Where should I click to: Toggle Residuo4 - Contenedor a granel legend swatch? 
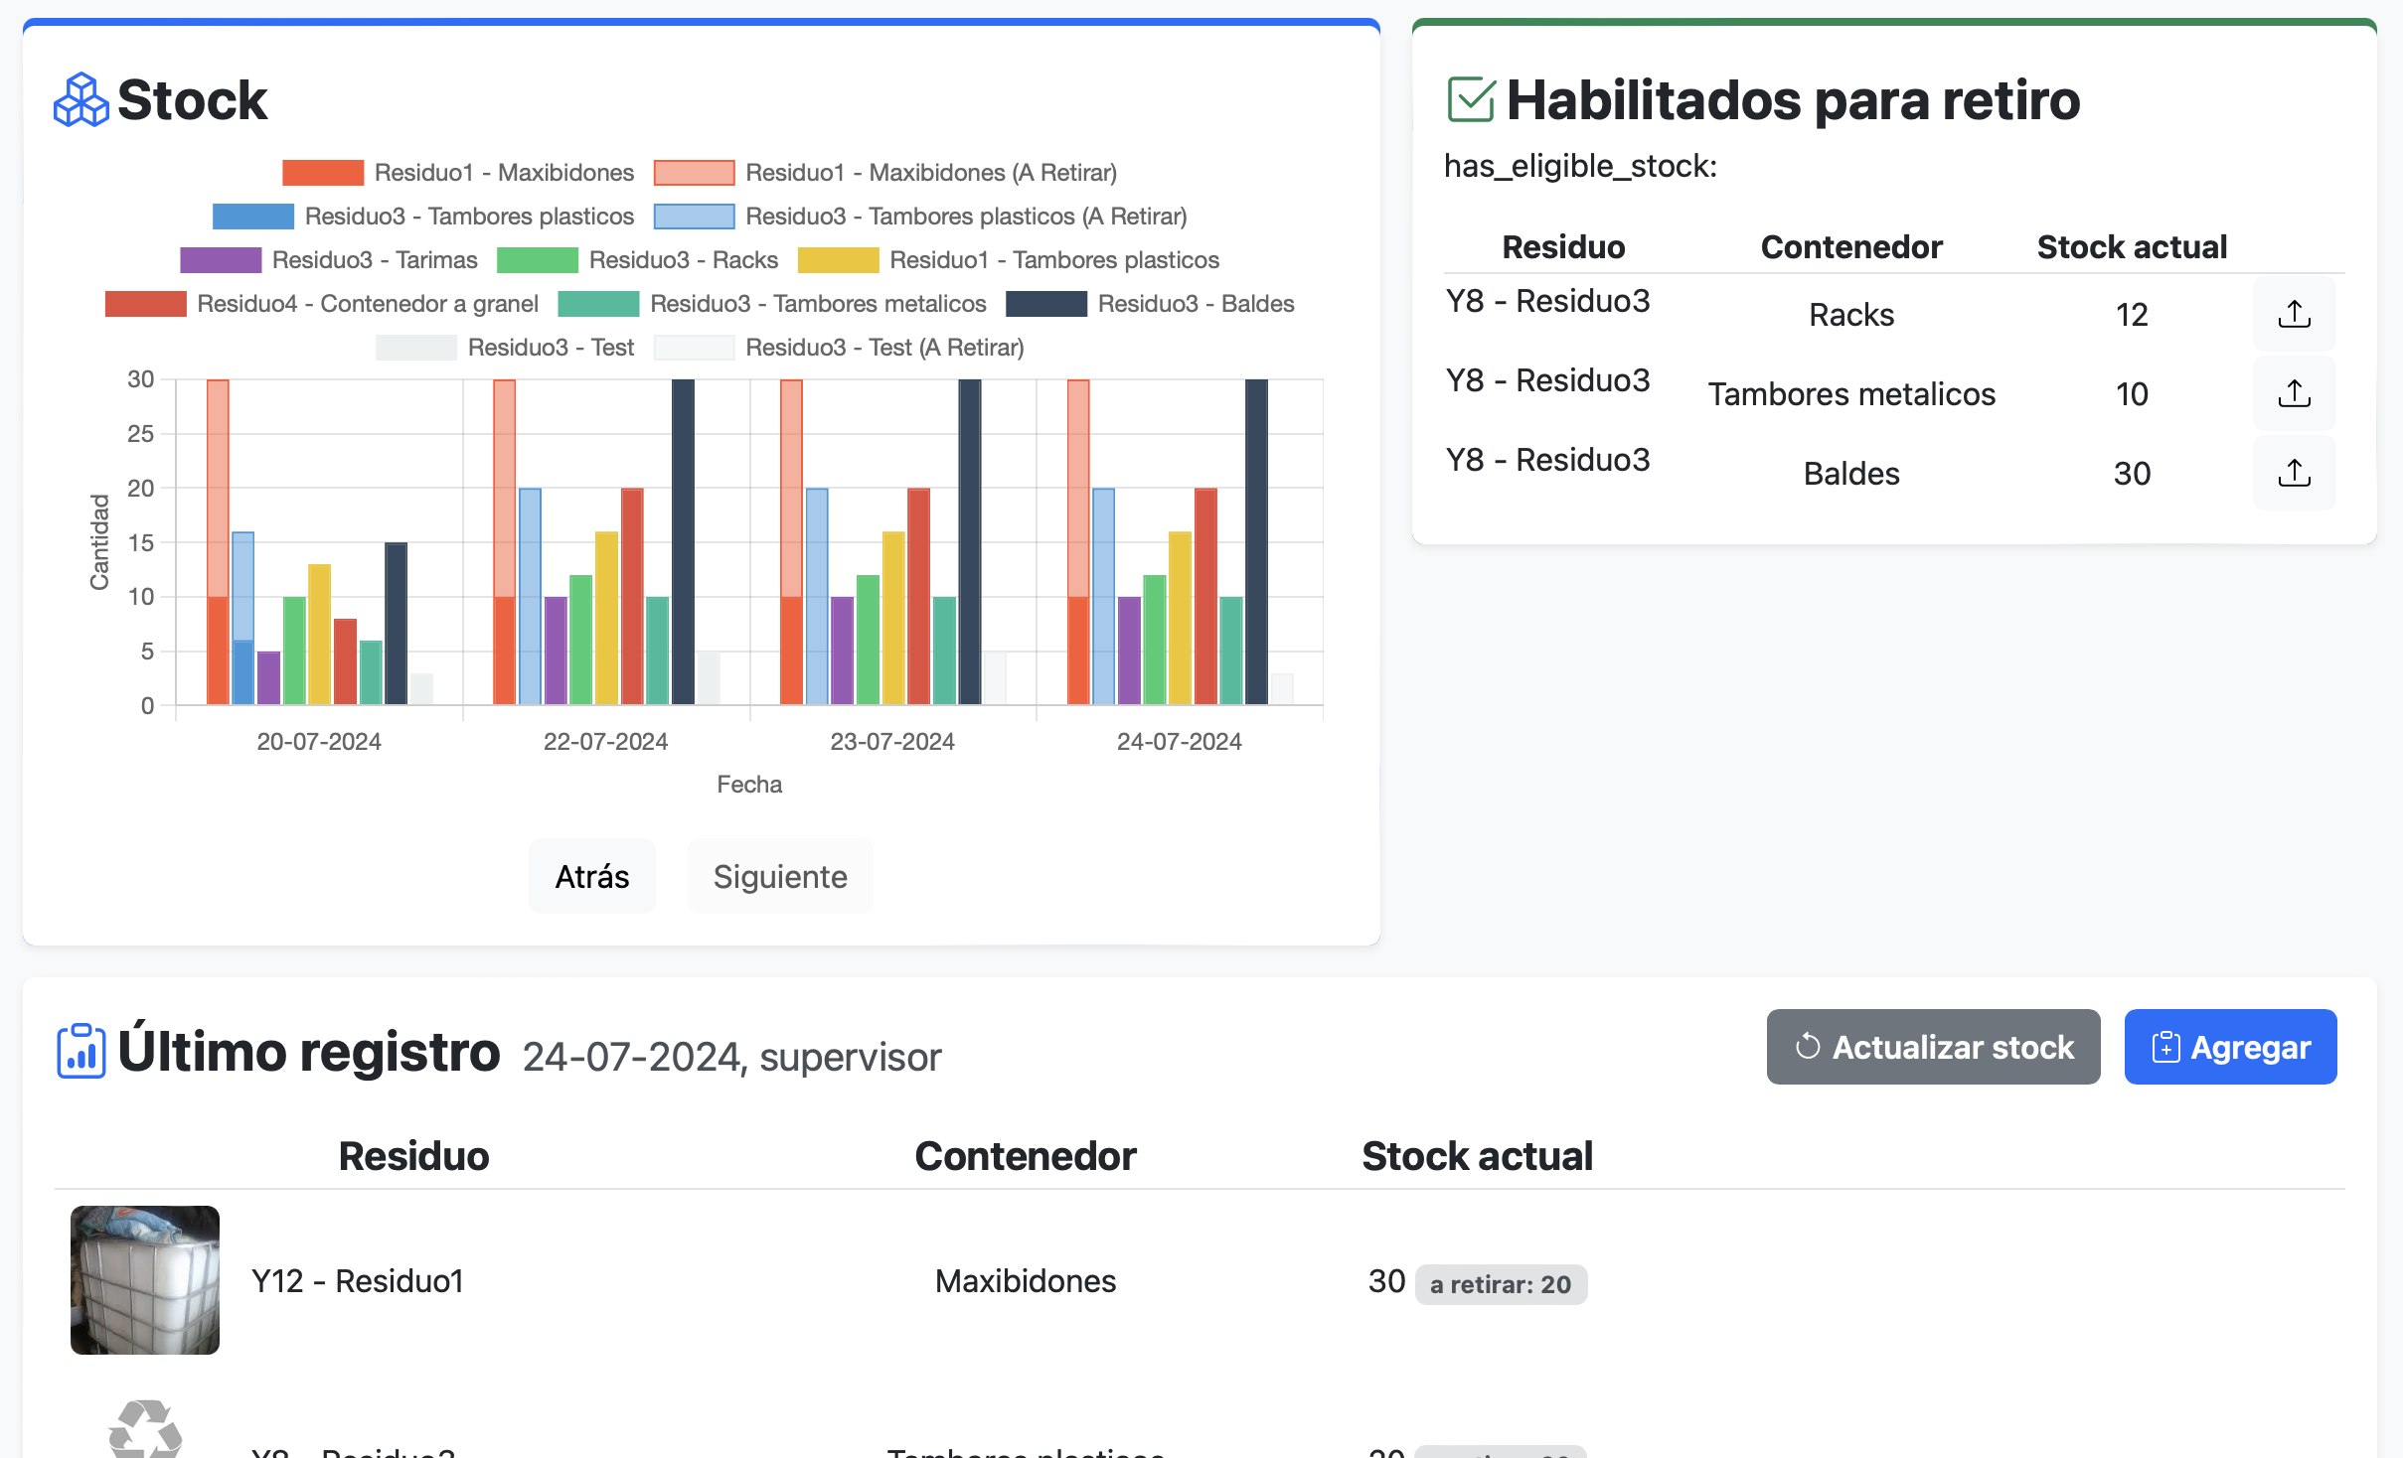(146, 304)
